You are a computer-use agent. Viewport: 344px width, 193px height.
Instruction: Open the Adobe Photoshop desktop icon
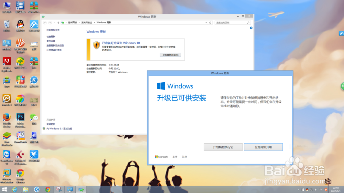[x=20, y=120]
